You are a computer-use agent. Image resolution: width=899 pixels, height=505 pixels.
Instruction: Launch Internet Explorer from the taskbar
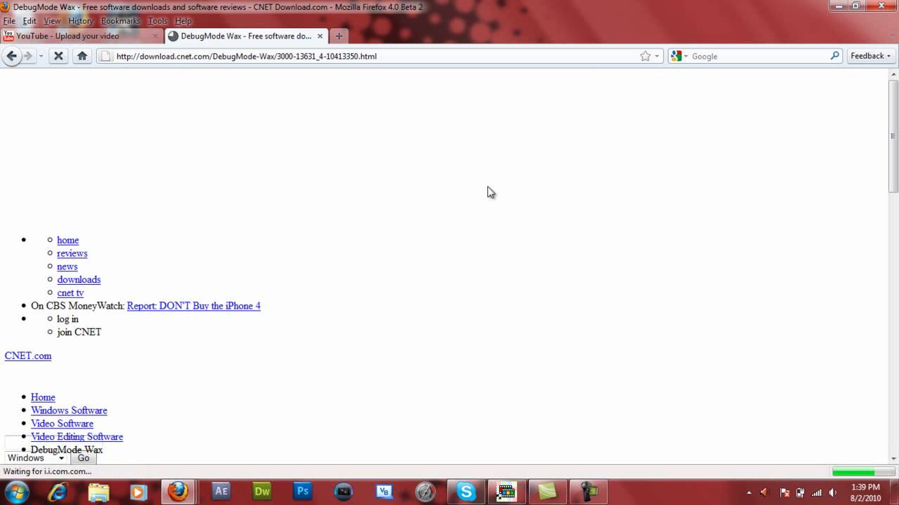(x=58, y=492)
